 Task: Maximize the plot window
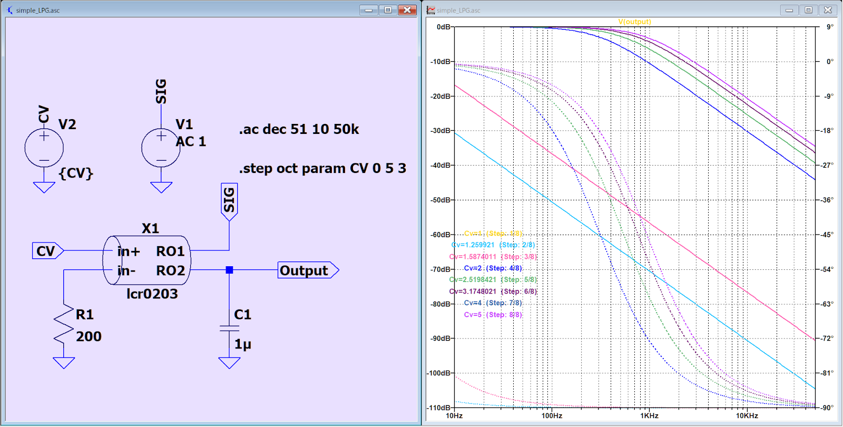809,10
